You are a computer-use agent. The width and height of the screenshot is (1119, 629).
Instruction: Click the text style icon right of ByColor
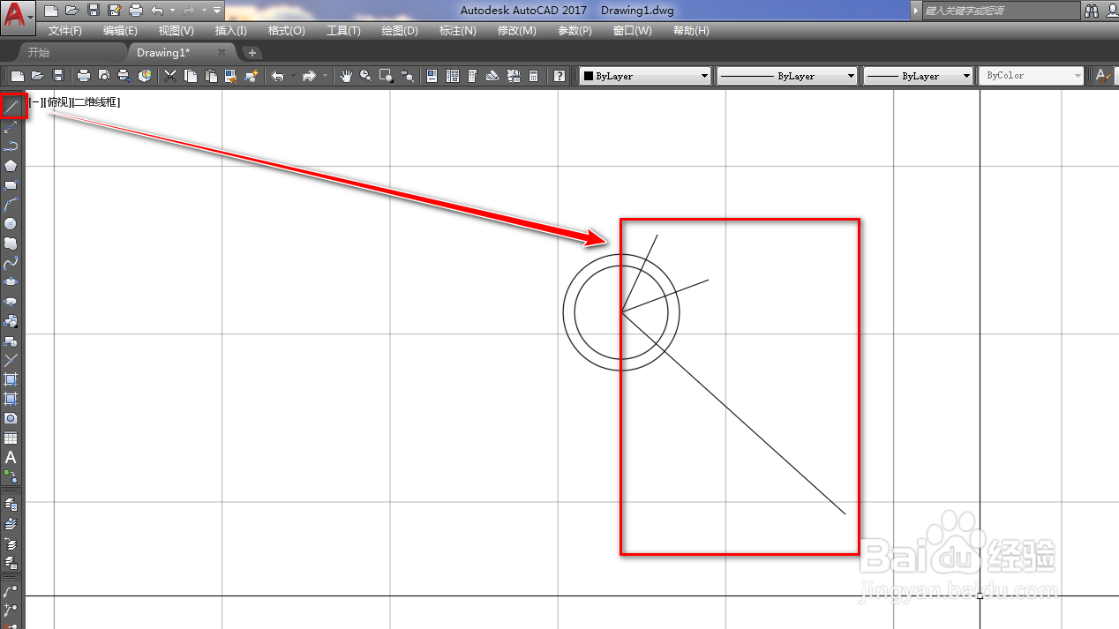[x=1103, y=76]
